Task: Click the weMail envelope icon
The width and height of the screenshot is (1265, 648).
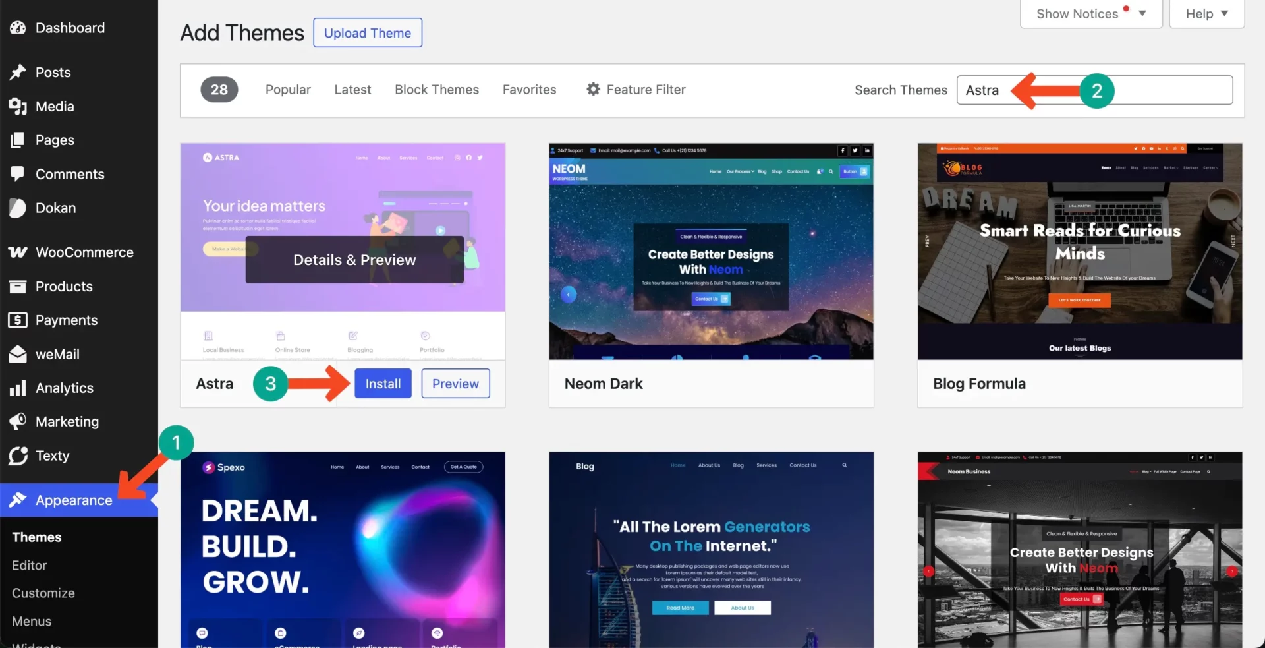Action: pos(18,354)
